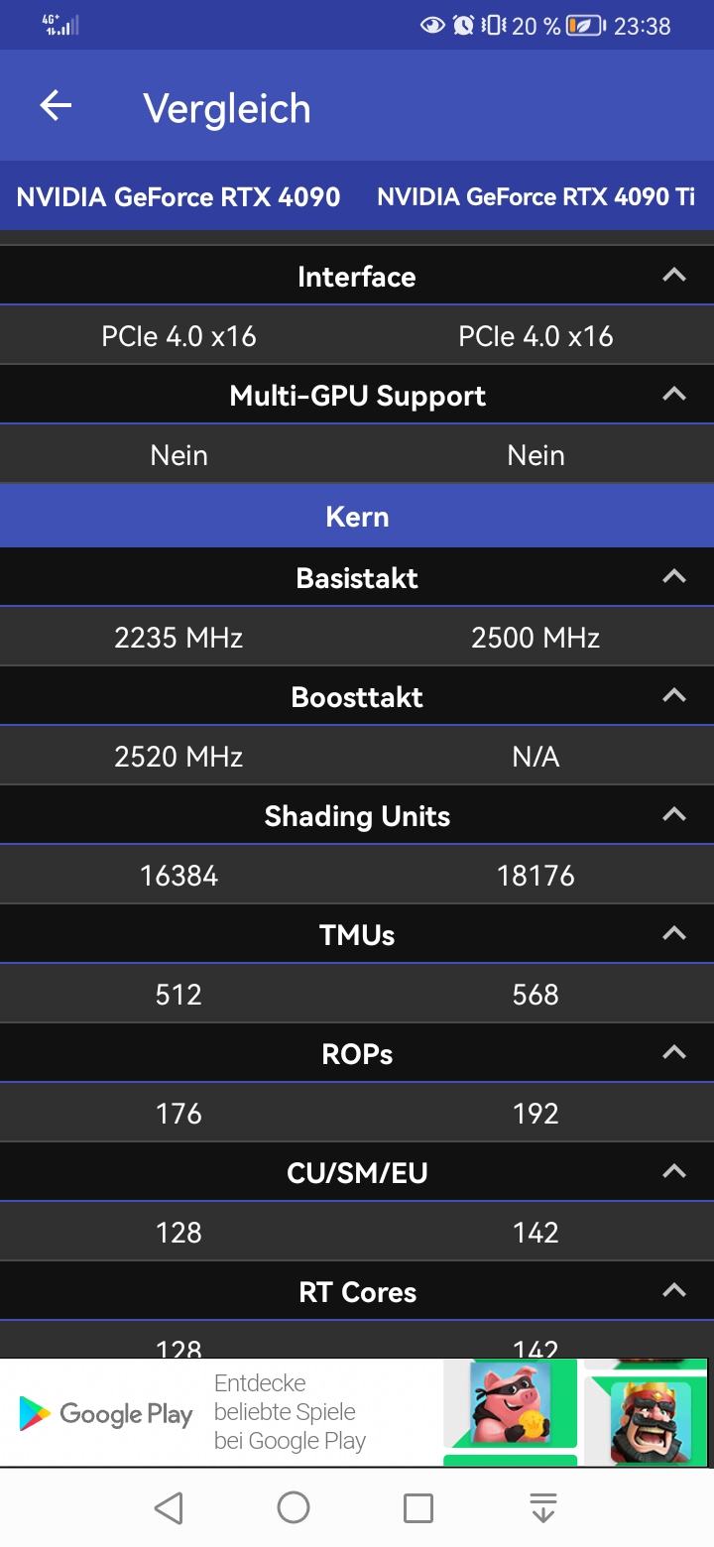Tap Android back navigation triangle
The height and width of the screenshot is (1547, 714).
[170, 1508]
